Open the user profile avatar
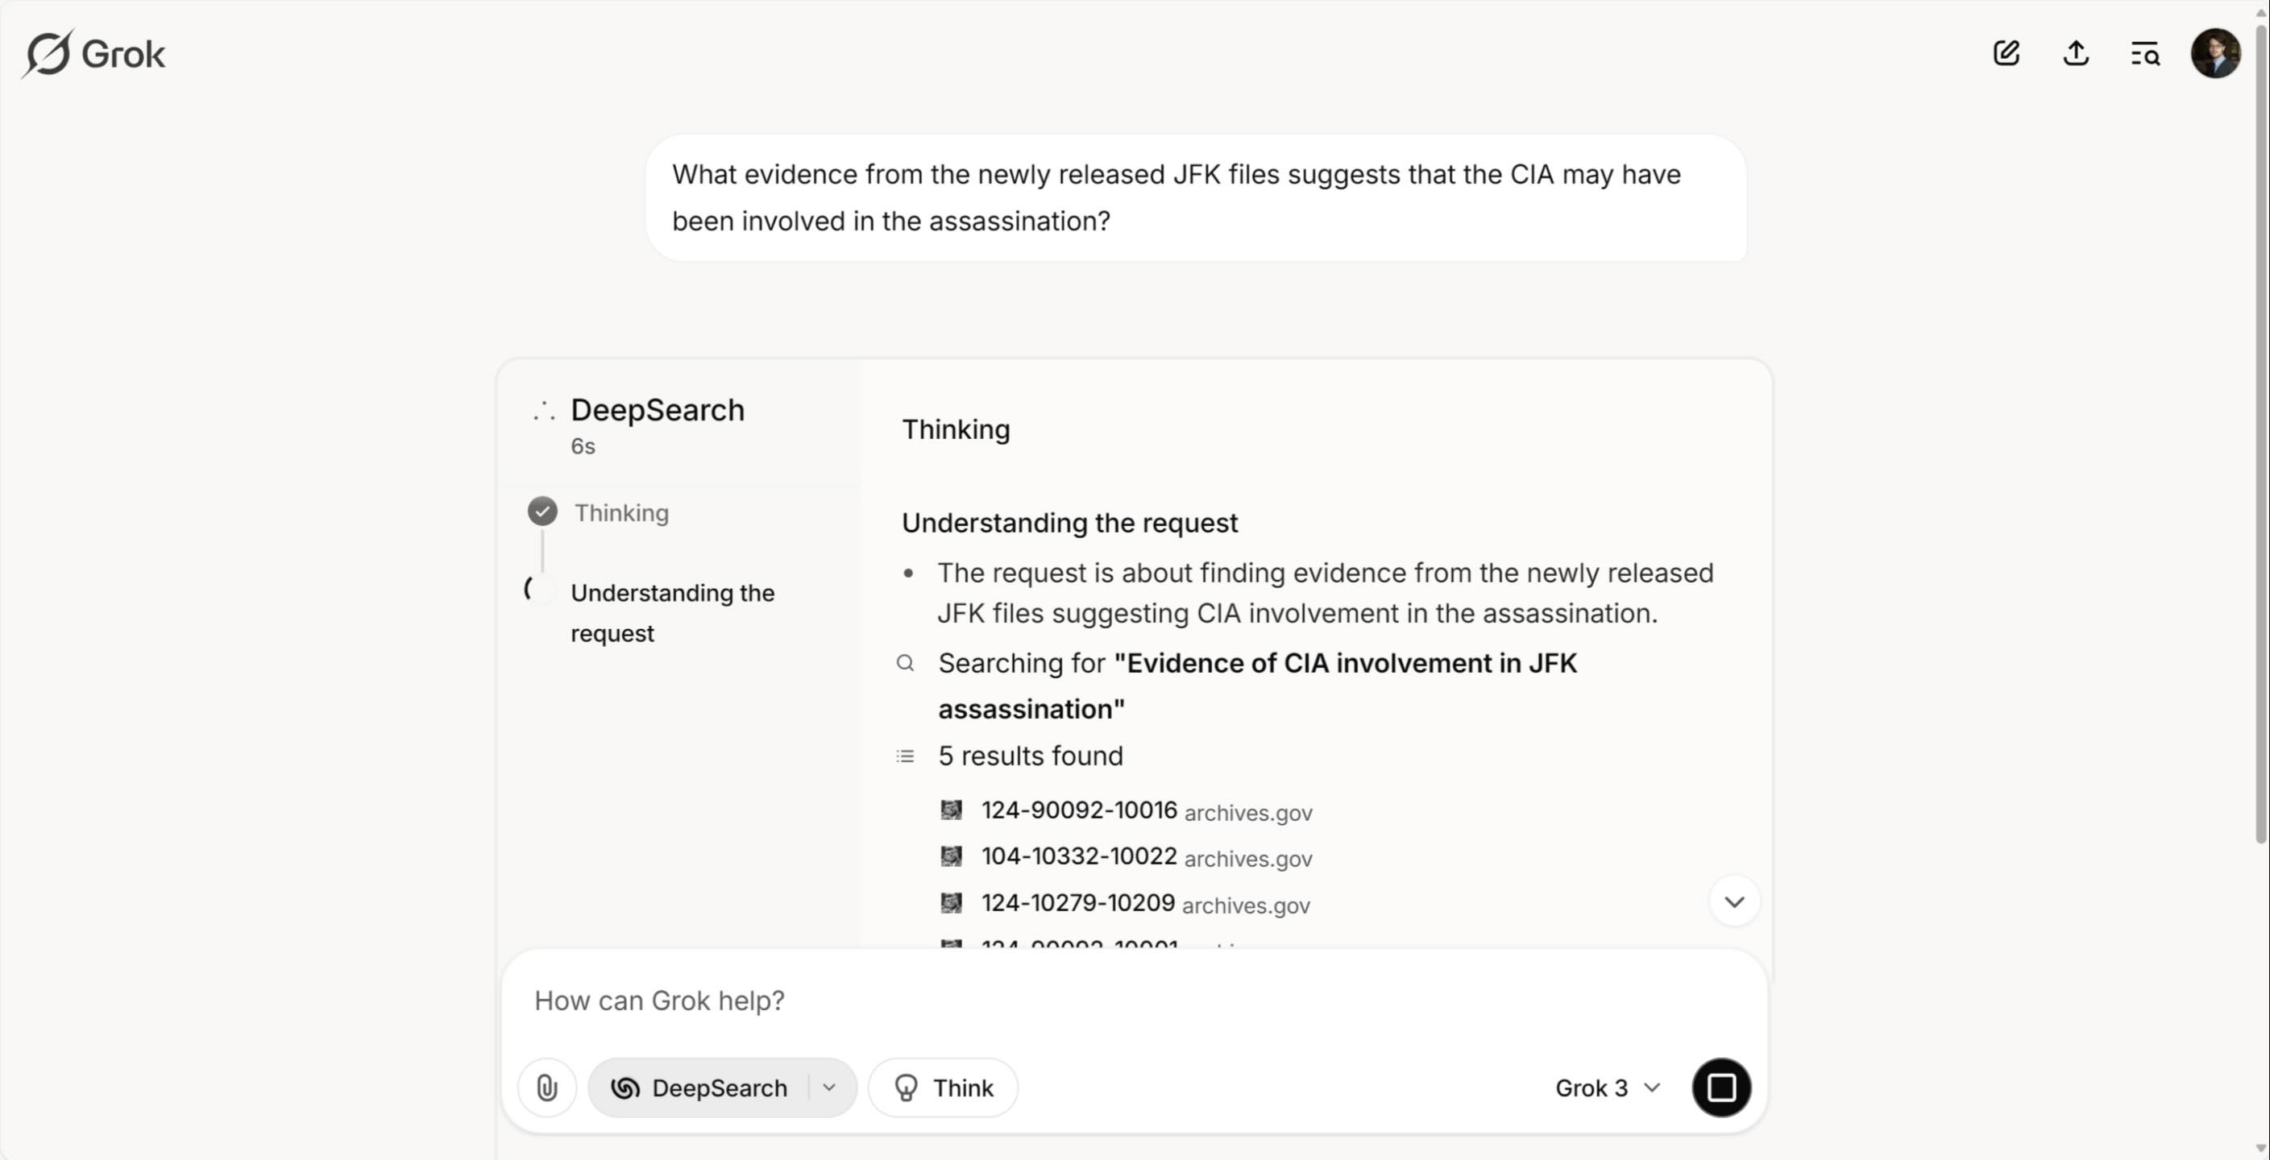 2215,54
